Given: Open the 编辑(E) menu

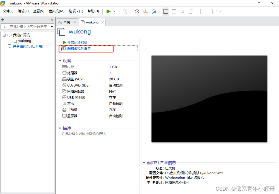Looking at the screenshot, I should 23,11.
